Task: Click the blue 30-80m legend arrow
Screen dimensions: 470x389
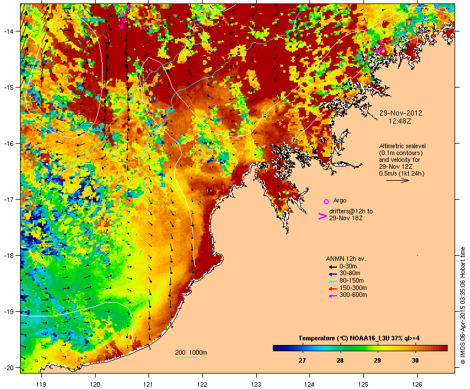Action: pos(332,274)
